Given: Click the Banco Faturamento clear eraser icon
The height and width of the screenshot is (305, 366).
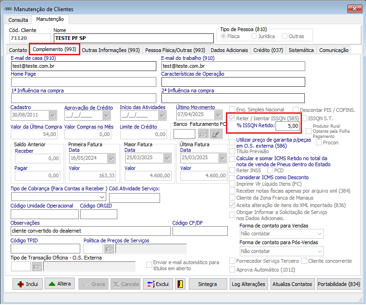Looking at the screenshot, I should [216, 134].
